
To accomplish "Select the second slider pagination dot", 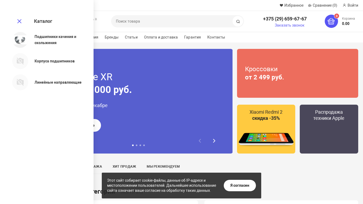I will (x=137, y=145).
